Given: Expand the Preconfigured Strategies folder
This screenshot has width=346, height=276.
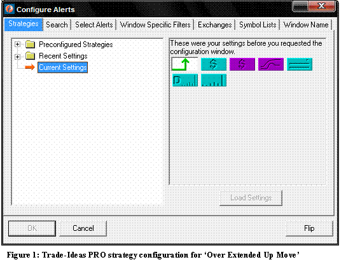Looking at the screenshot, I should [x=17, y=45].
